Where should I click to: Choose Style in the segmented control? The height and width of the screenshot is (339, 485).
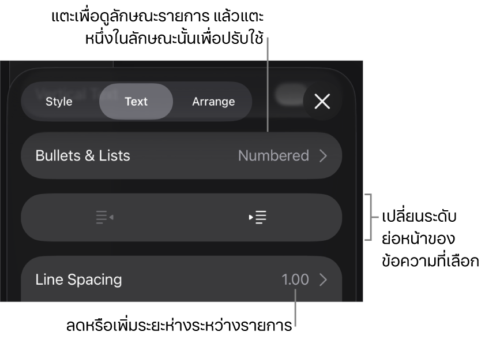[x=59, y=102]
